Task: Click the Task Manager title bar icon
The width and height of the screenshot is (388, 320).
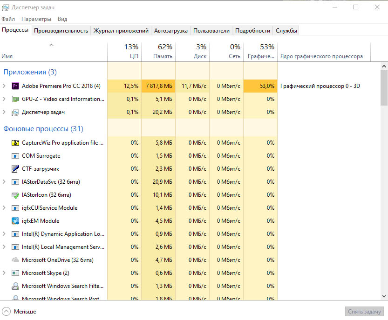Action: (x=6, y=7)
